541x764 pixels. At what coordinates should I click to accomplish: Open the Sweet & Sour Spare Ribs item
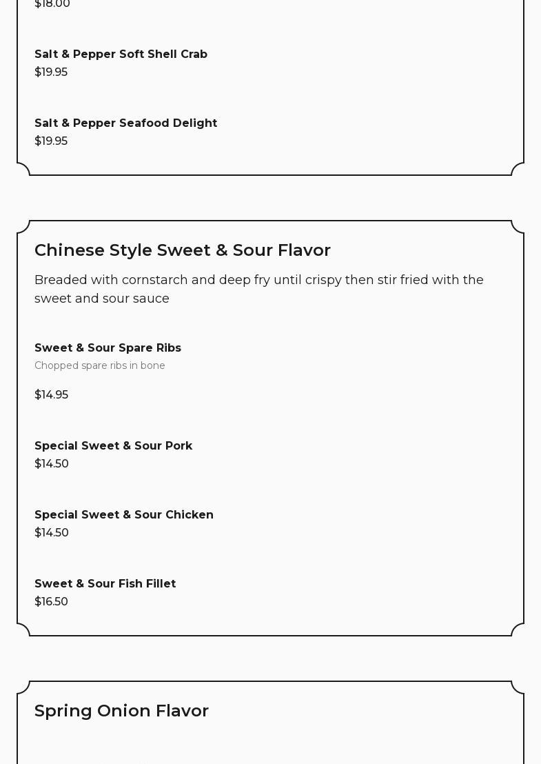108,348
